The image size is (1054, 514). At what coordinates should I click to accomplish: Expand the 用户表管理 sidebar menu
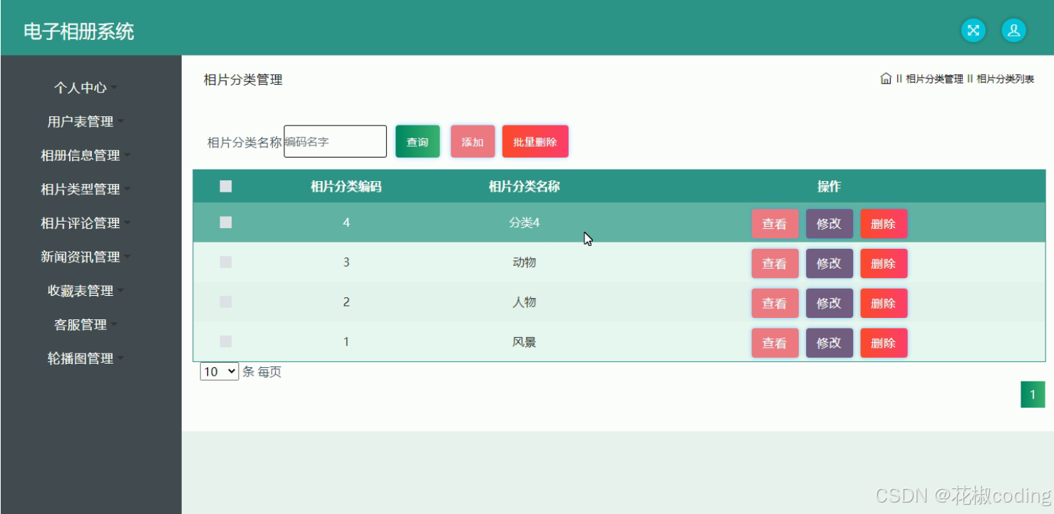[x=85, y=122]
